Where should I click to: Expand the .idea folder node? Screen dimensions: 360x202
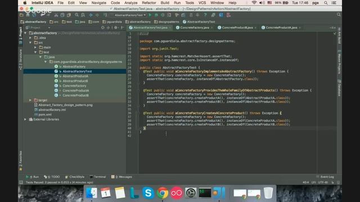(30, 38)
